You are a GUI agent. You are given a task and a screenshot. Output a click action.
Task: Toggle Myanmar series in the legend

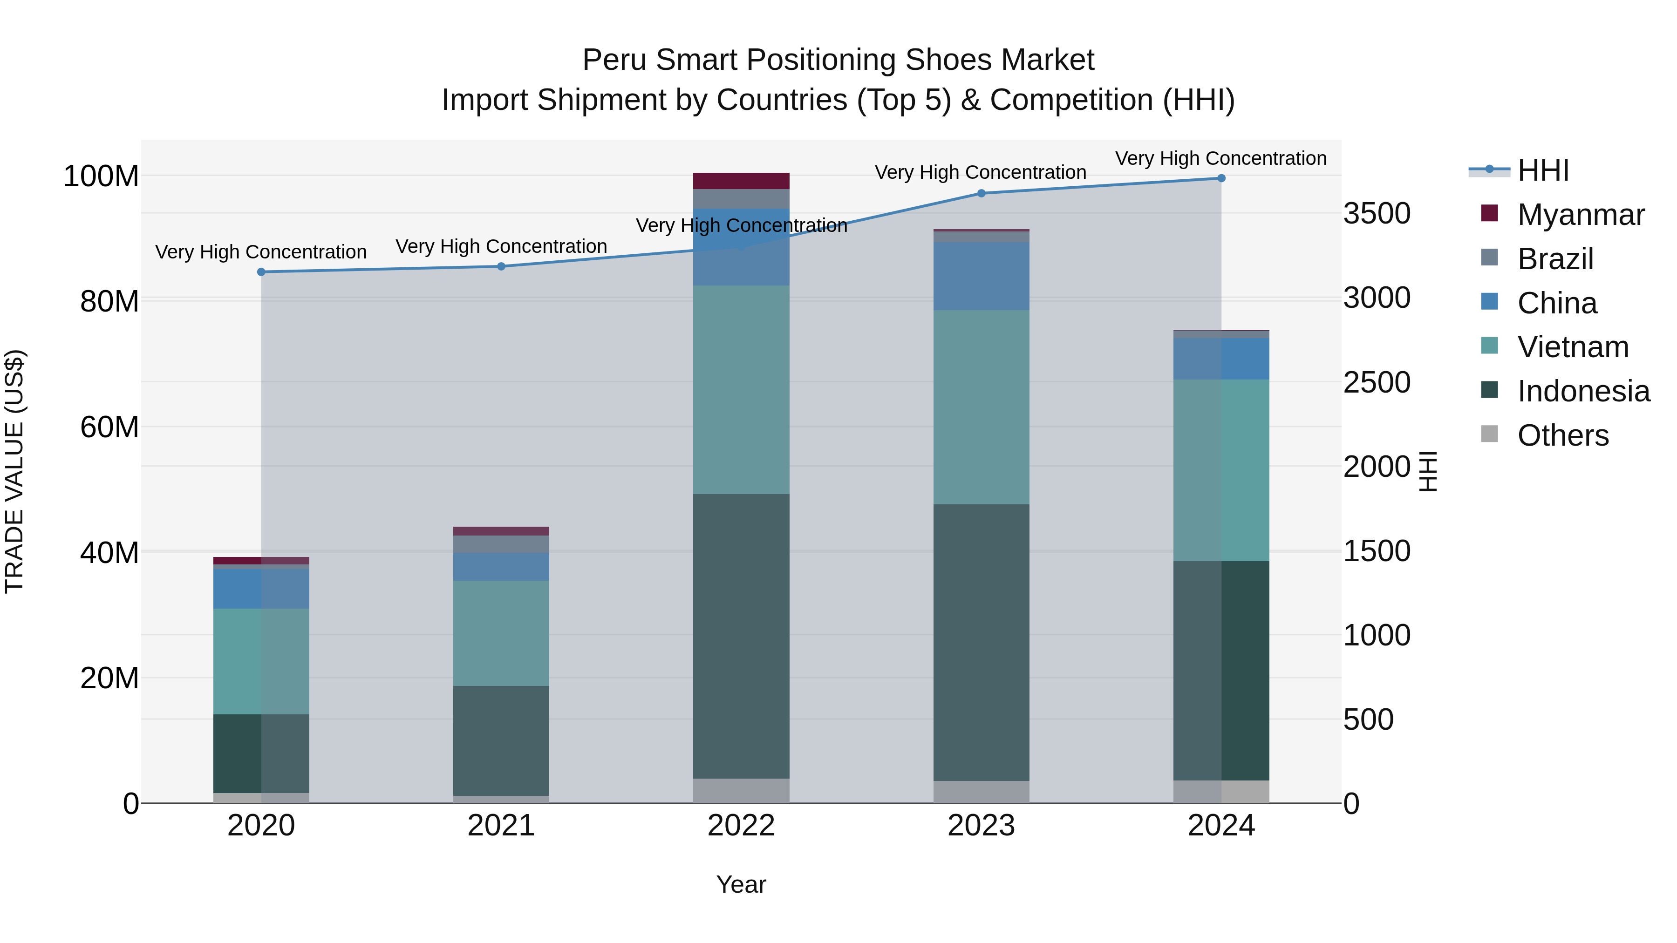tap(1562, 215)
